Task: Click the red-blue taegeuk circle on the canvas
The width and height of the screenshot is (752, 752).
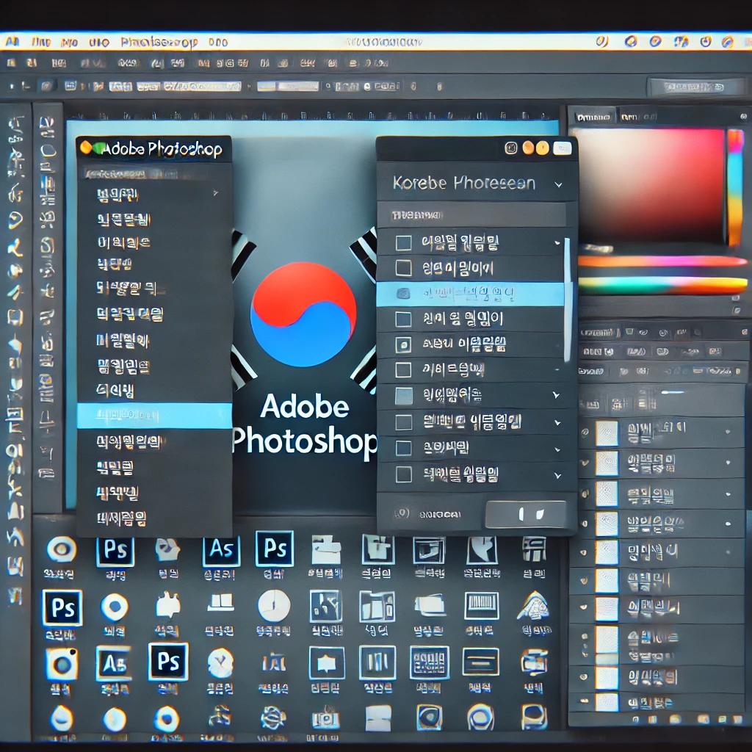Action: [x=303, y=314]
